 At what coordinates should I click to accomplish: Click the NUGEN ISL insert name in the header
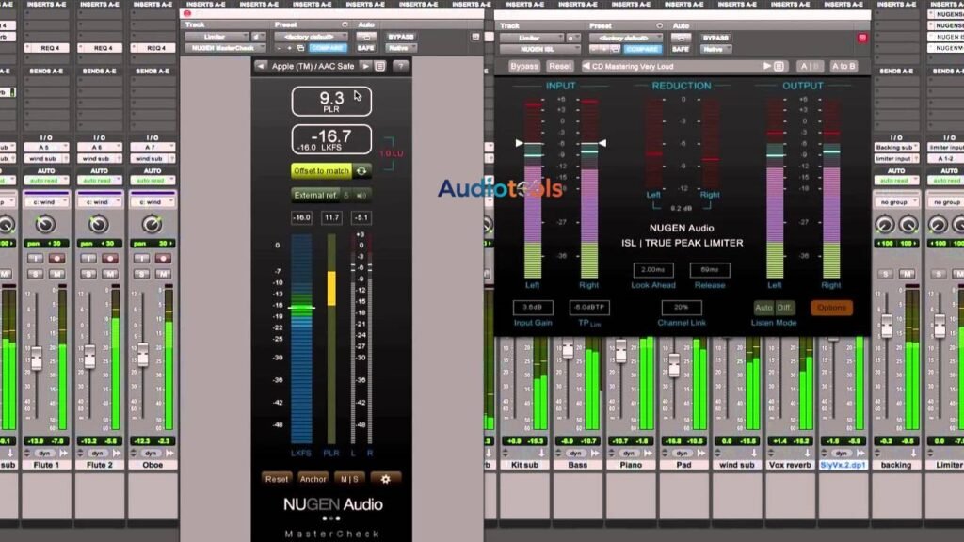click(x=536, y=50)
